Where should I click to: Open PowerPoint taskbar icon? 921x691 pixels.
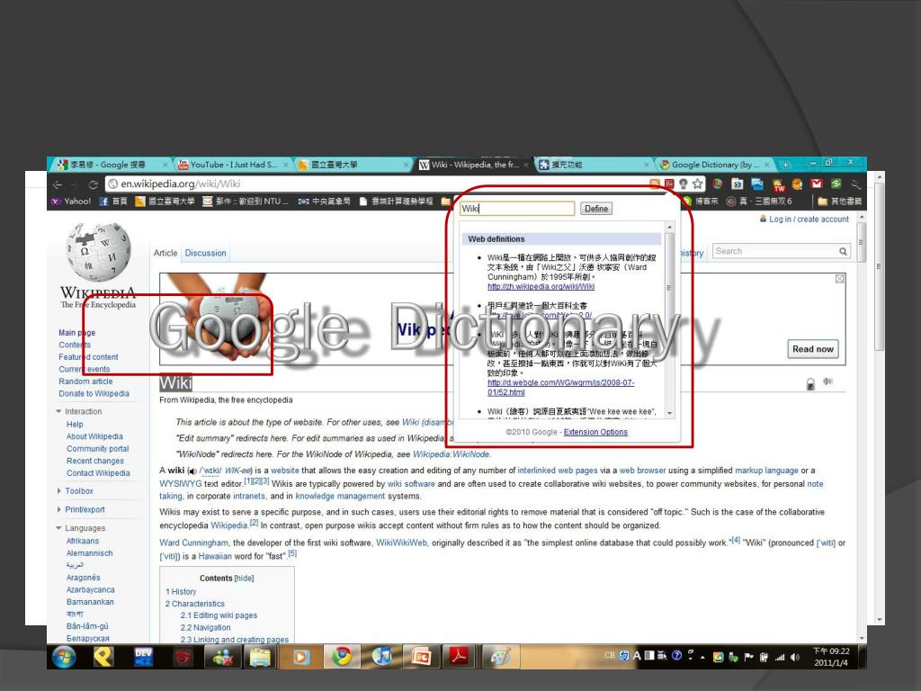[x=421, y=657]
